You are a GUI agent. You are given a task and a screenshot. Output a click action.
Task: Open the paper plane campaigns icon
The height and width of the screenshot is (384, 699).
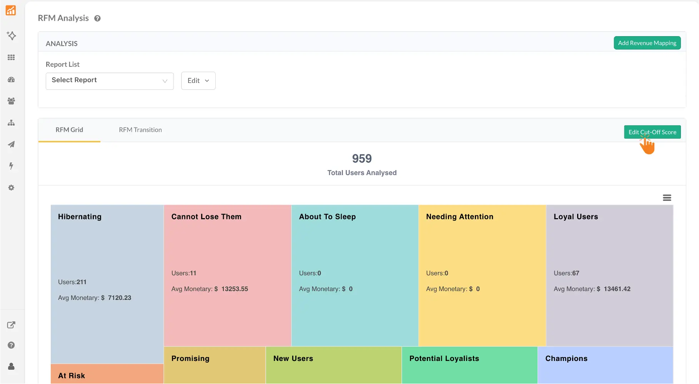tap(11, 144)
